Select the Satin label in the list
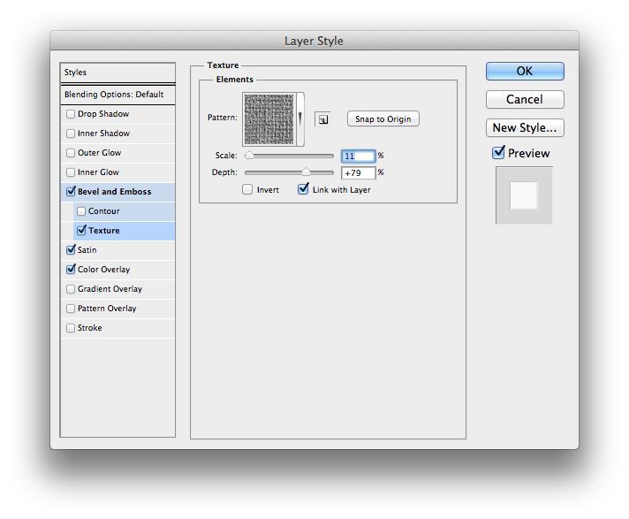 87,250
